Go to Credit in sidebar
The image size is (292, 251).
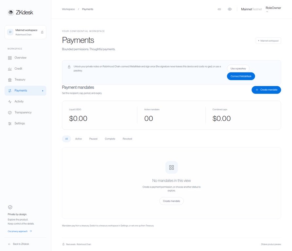click(26, 69)
